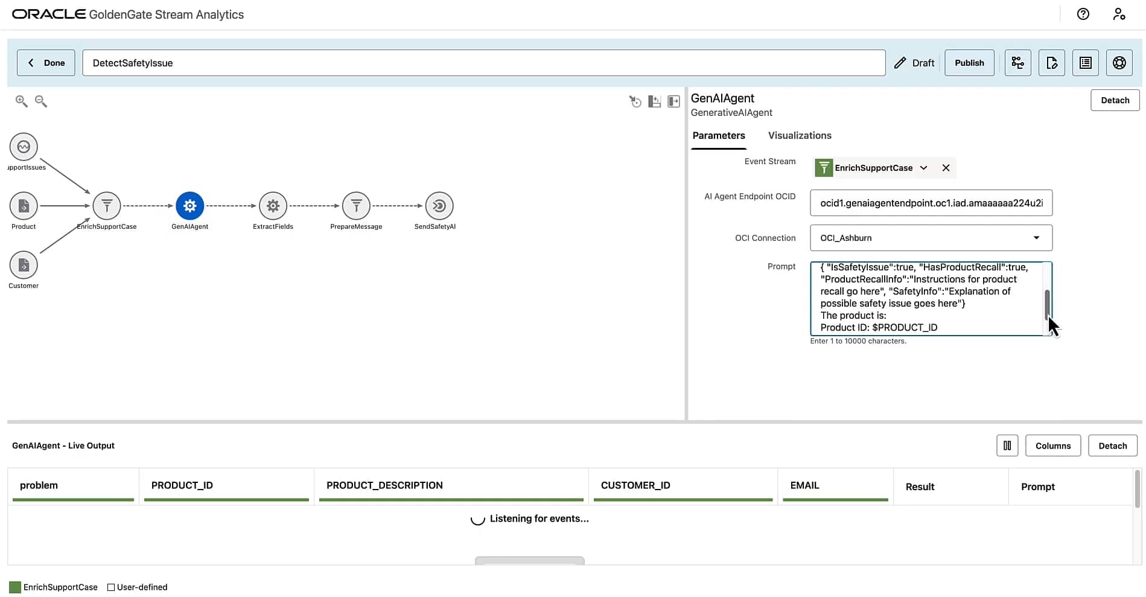
Task: Switch to the Parameters tab
Action: click(x=719, y=135)
